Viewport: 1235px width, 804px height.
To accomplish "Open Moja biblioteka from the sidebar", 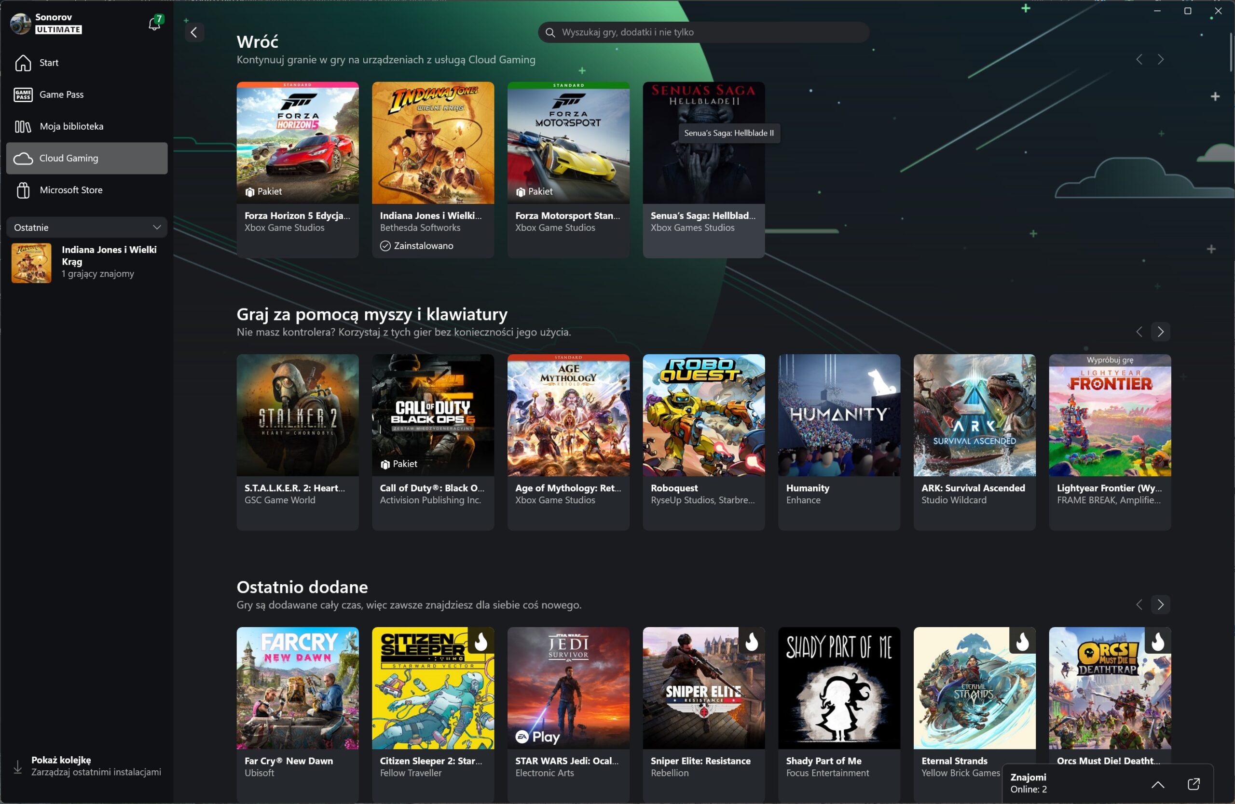I will pyautogui.click(x=71, y=126).
